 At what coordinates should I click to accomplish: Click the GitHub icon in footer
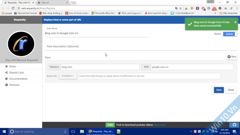tap(234, 125)
